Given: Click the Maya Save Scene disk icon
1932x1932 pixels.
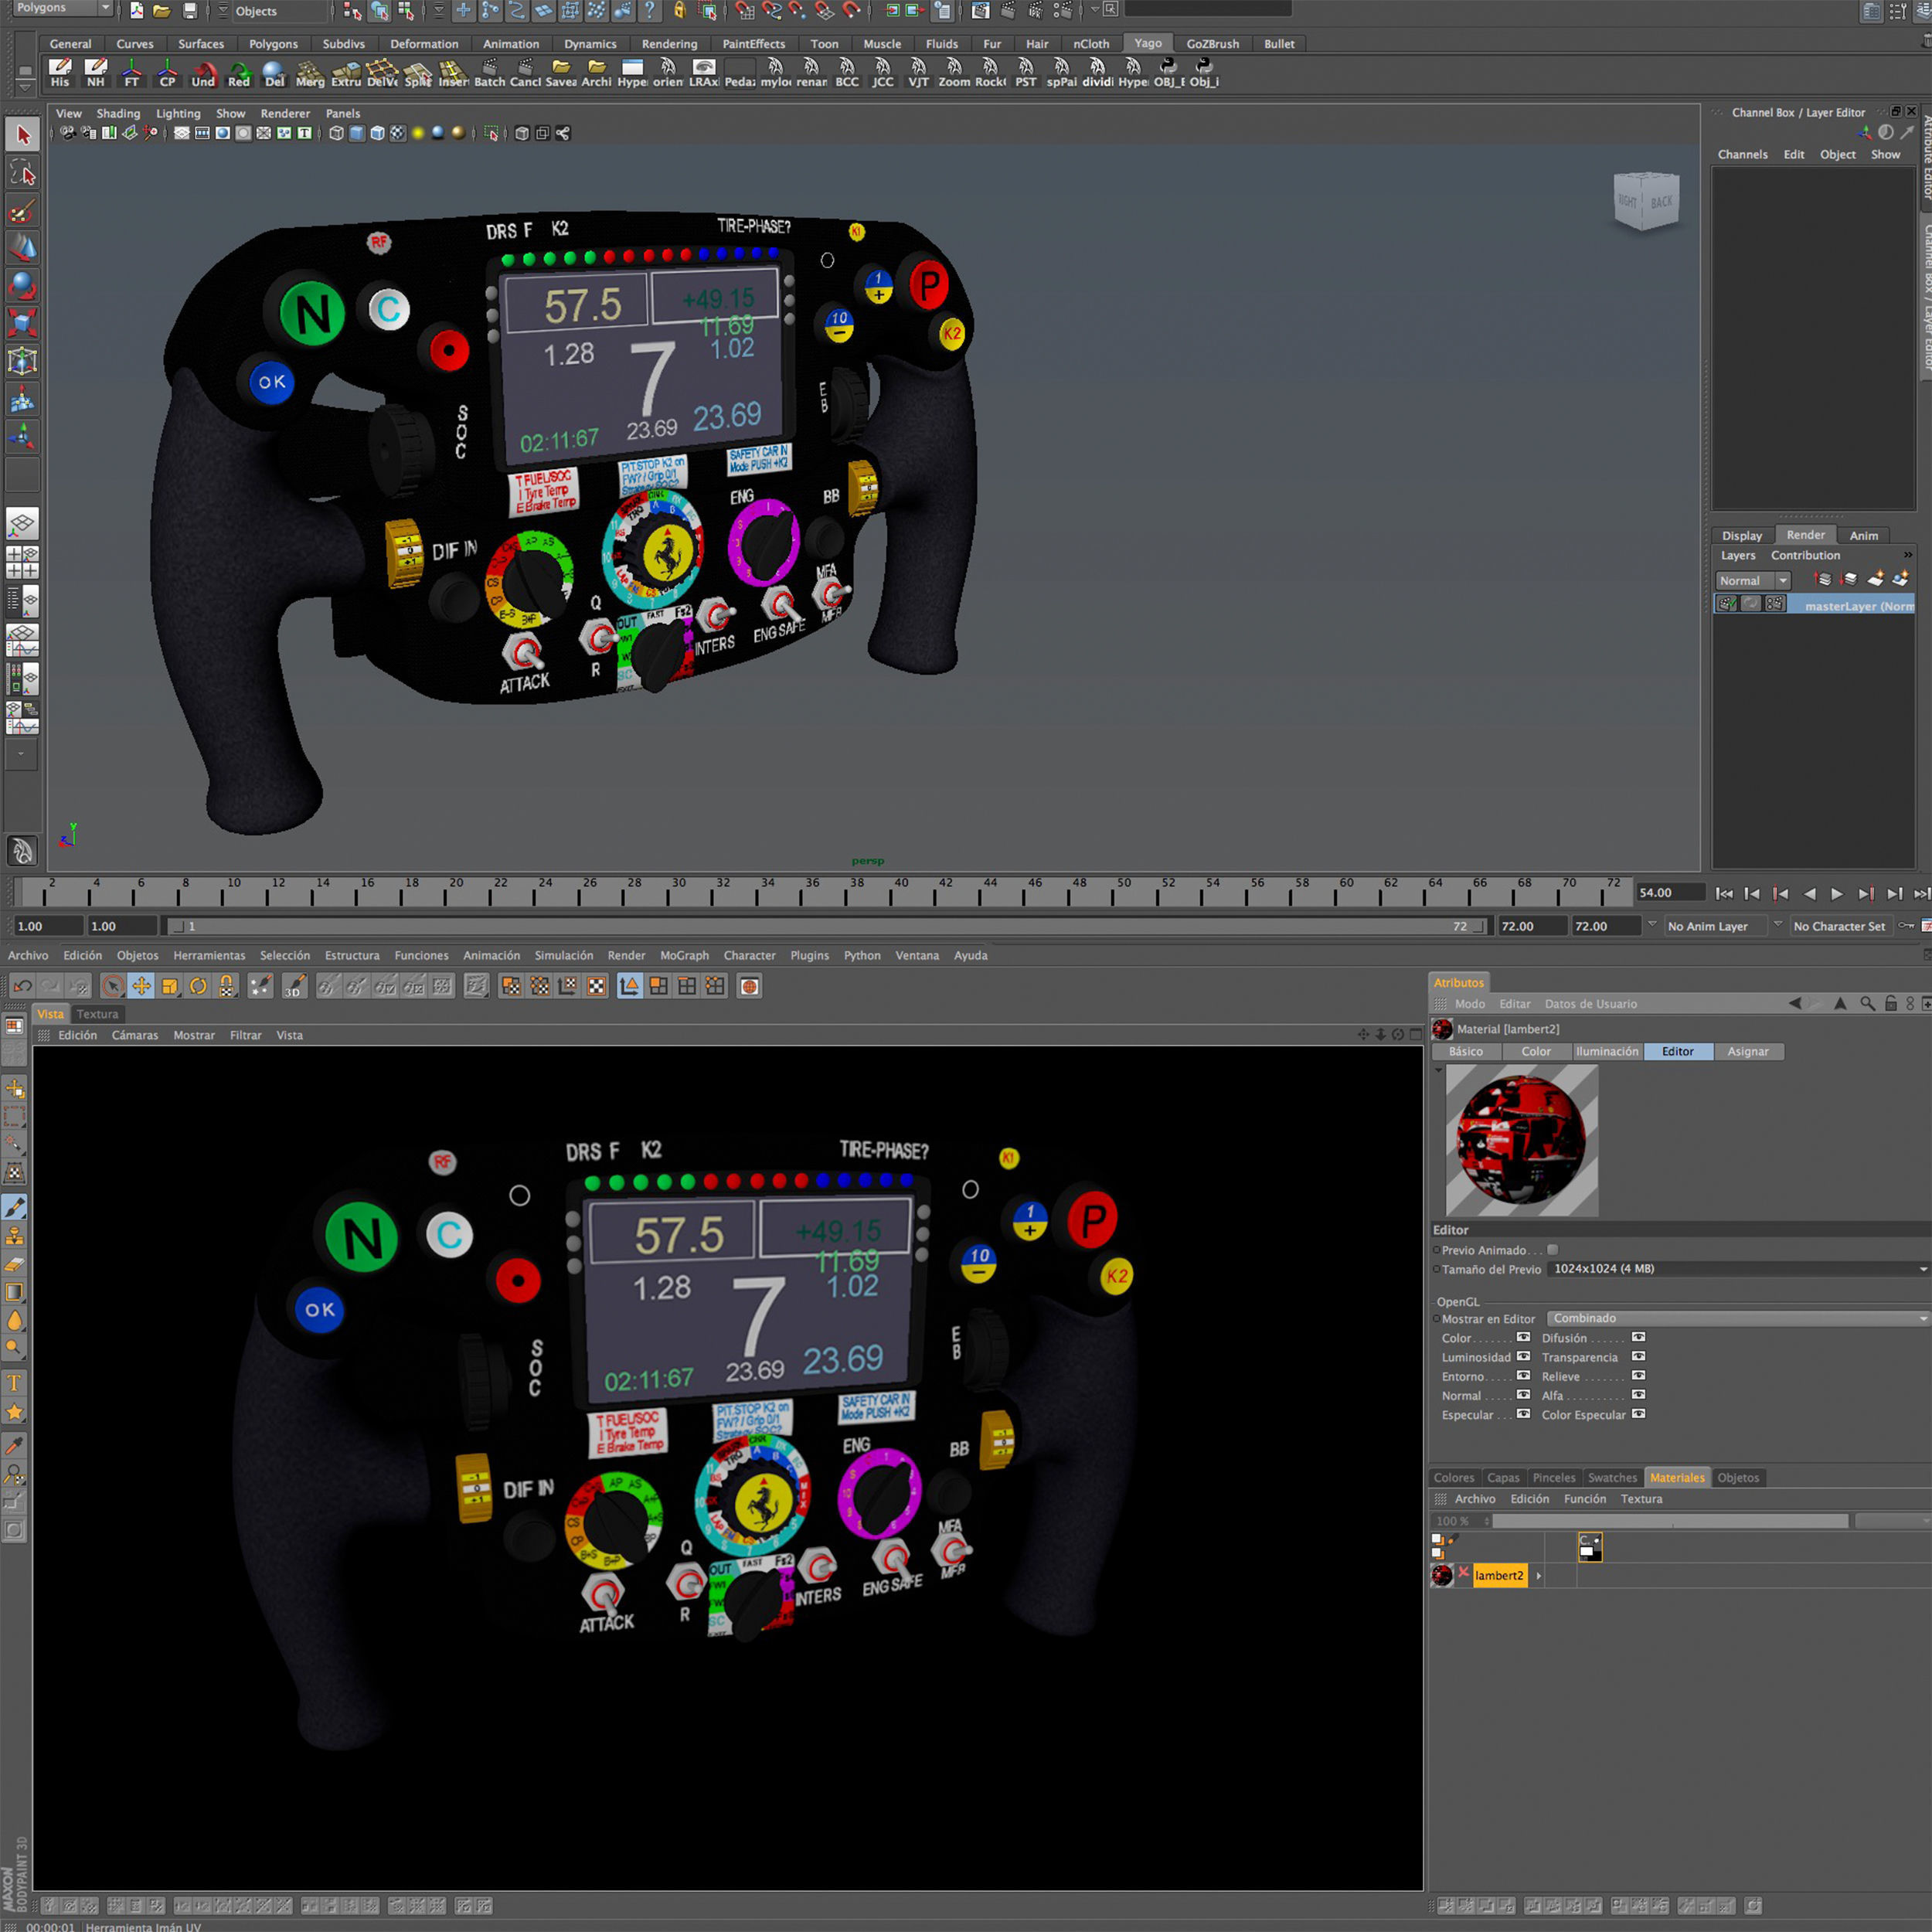Looking at the screenshot, I should (190, 11).
